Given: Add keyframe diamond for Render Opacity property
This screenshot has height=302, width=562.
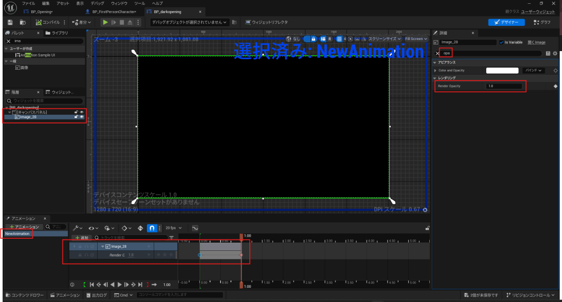Looking at the screenshot, I should [x=555, y=86].
